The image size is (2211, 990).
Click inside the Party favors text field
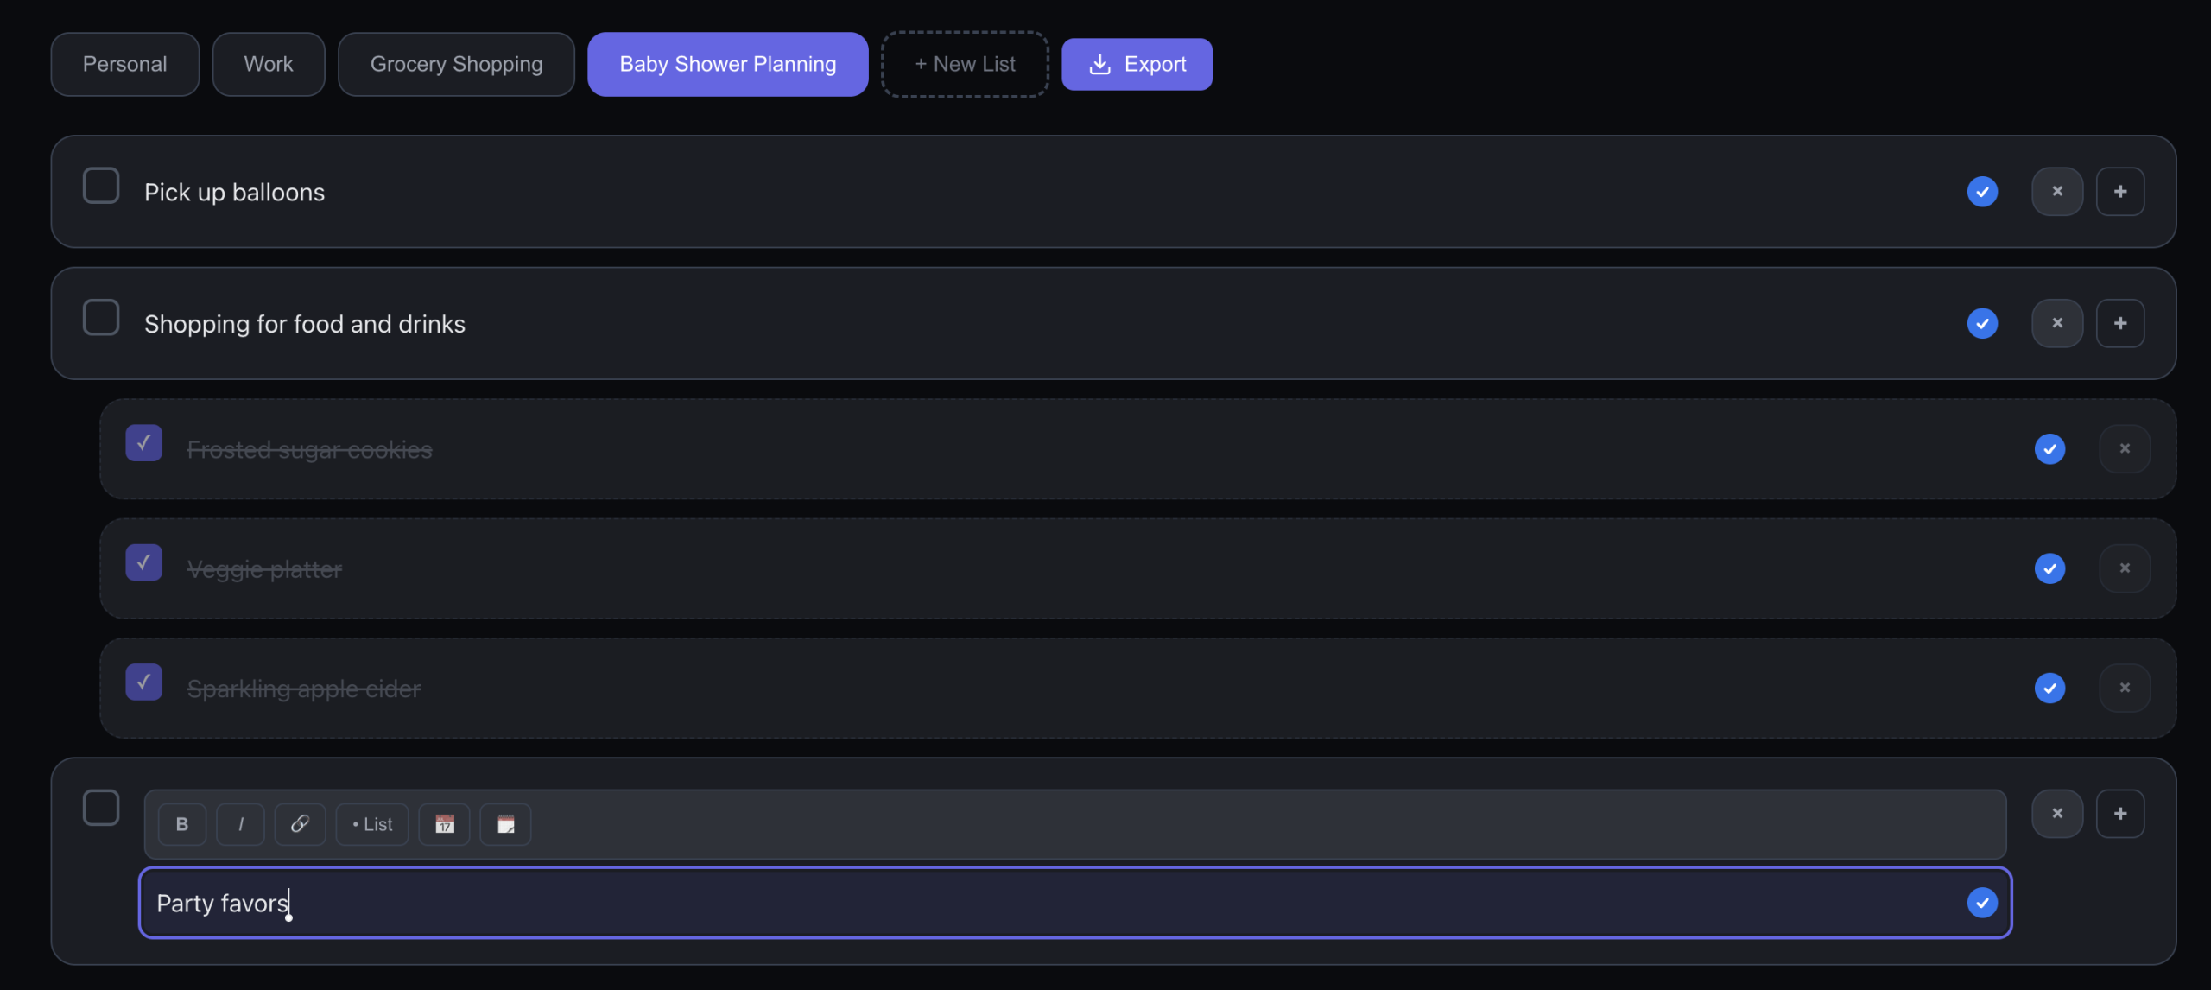coord(691,902)
